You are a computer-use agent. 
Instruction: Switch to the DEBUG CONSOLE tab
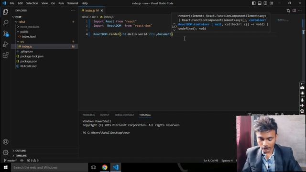124,115
